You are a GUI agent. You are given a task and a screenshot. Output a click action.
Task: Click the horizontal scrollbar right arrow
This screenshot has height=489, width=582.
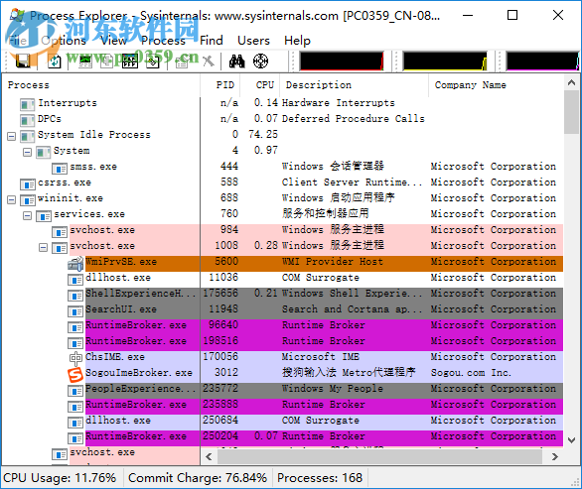point(555,456)
